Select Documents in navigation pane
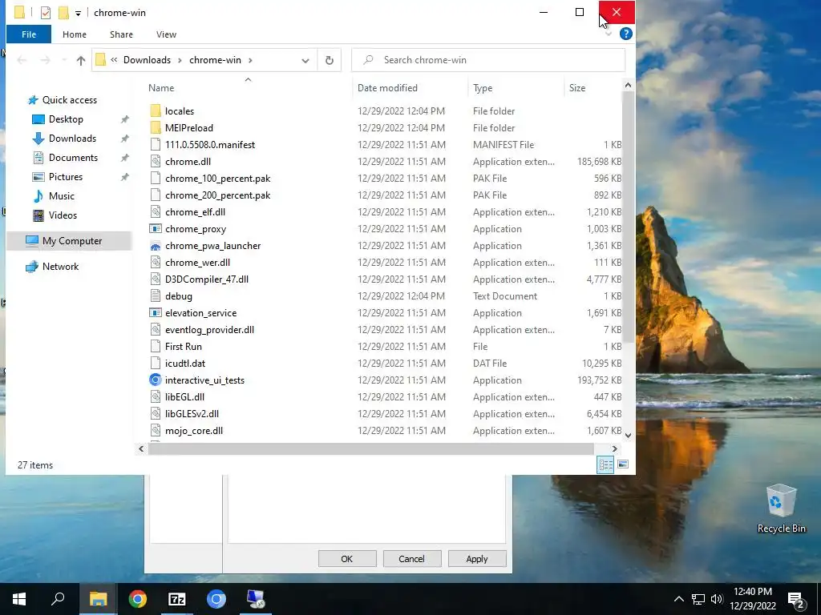The image size is (821, 615). [x=73, y=158]
